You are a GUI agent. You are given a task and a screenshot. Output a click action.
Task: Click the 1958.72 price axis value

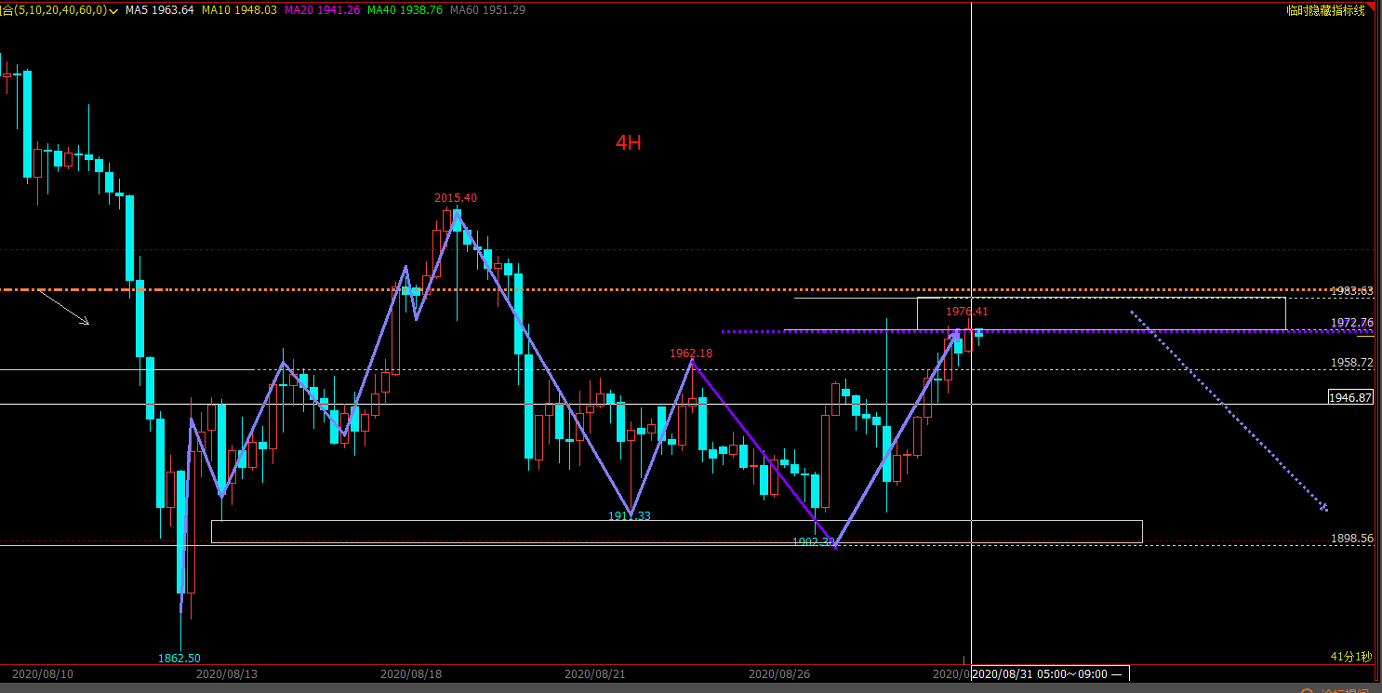pos(1352,363)
